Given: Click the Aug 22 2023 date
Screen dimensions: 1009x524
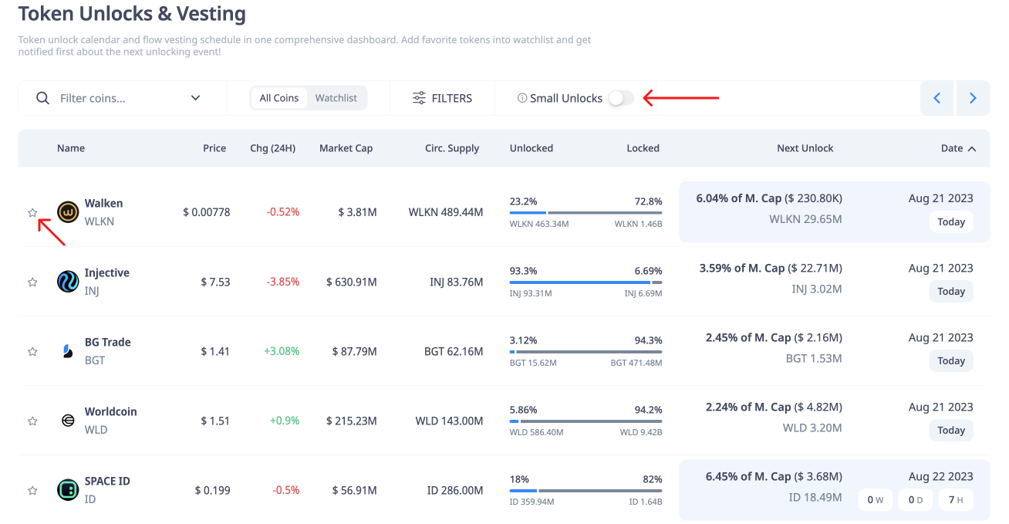Looking at the screenshot, I should point(941,476).
